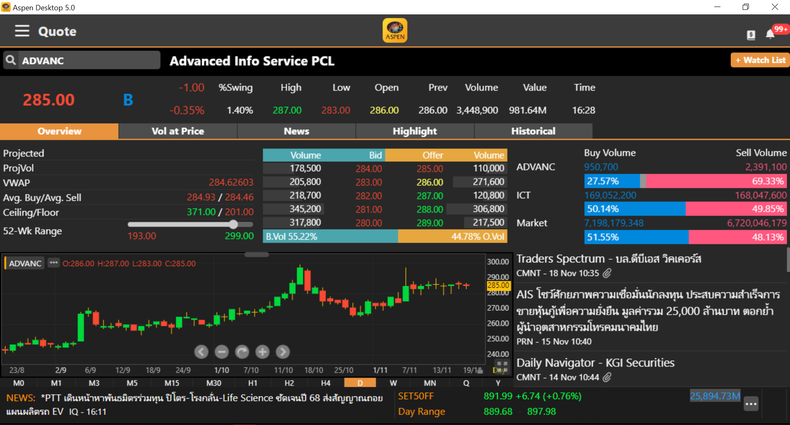Reset chart with the refresh arrow

click(x=242, y=352)
